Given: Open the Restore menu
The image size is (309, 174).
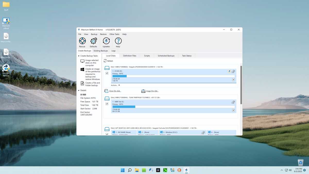Looking at the screenshot, I should [103, 34].
